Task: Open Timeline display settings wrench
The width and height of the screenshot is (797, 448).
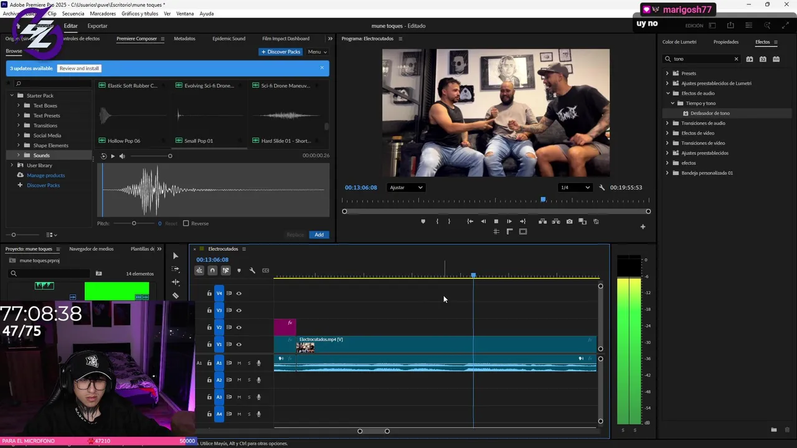Action: click(x=252, y=271)
